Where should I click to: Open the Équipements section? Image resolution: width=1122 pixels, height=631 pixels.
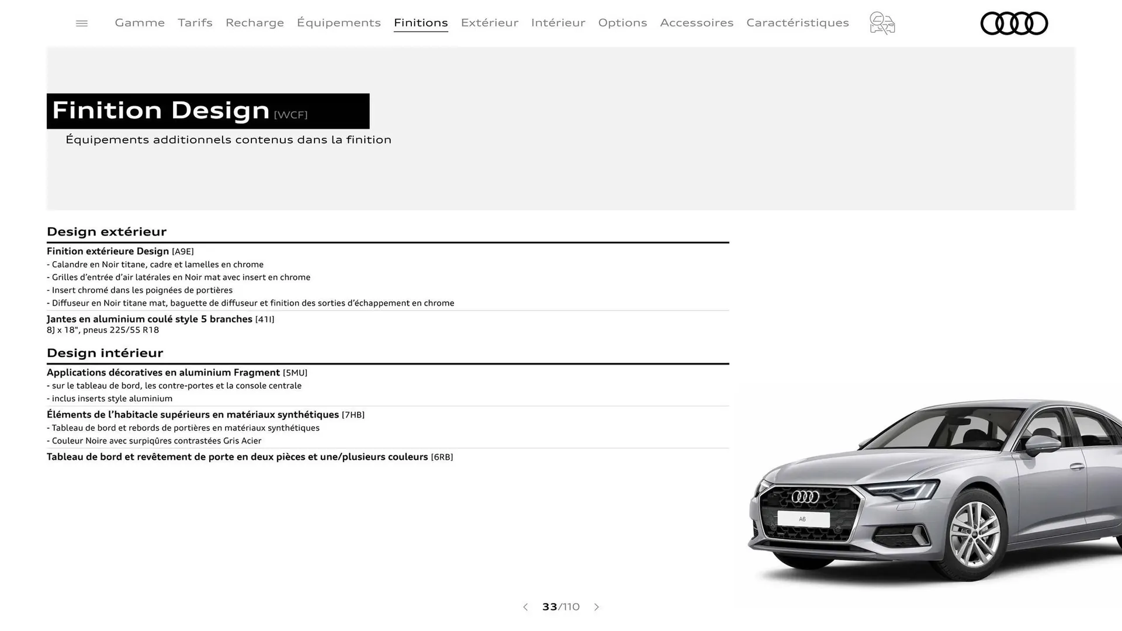(x=339, y=23)
